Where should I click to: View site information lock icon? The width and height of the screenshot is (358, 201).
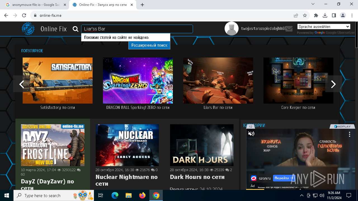[x=35, y=16]
